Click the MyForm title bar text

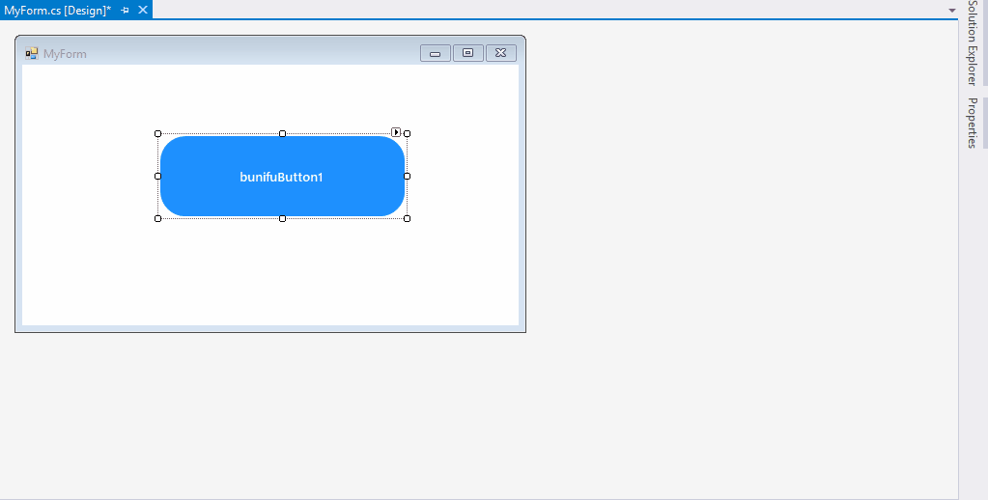point(65,53)
